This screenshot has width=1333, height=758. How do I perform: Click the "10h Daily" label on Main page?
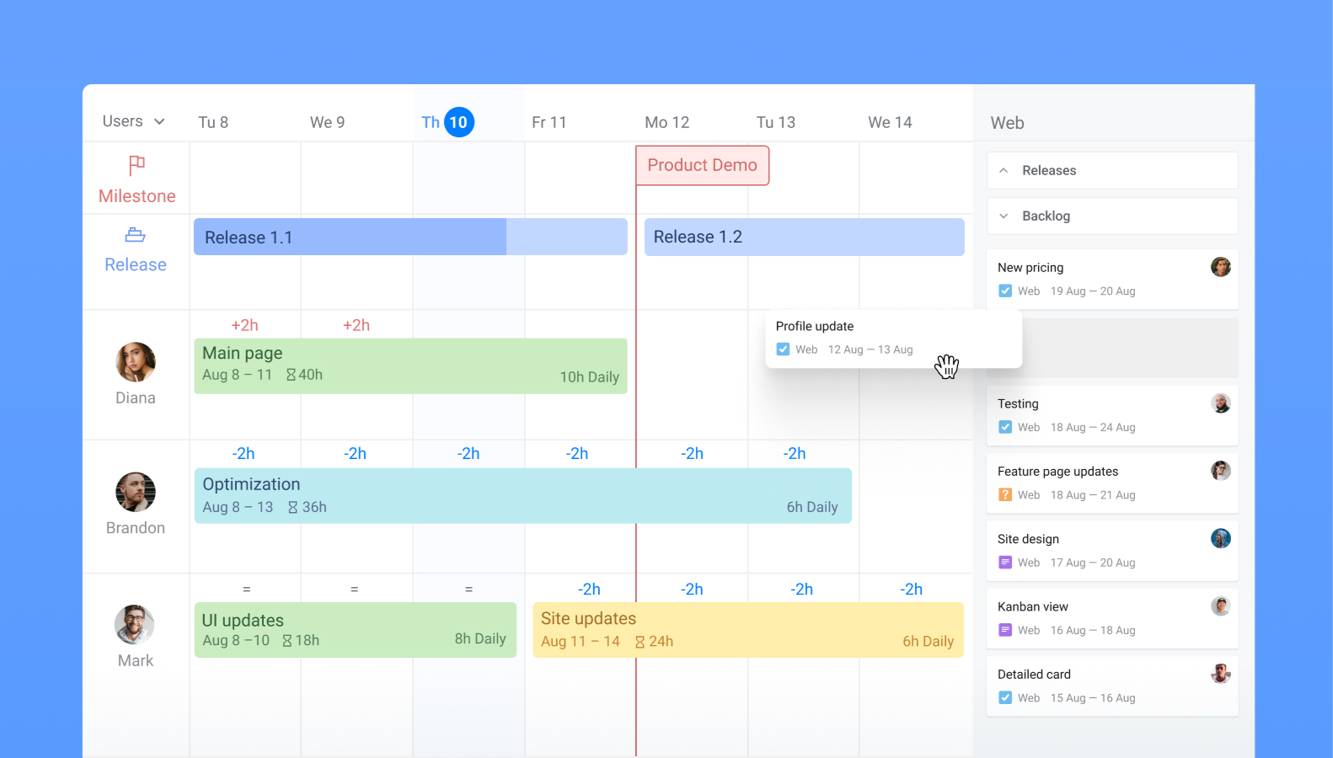pos(590,377)
